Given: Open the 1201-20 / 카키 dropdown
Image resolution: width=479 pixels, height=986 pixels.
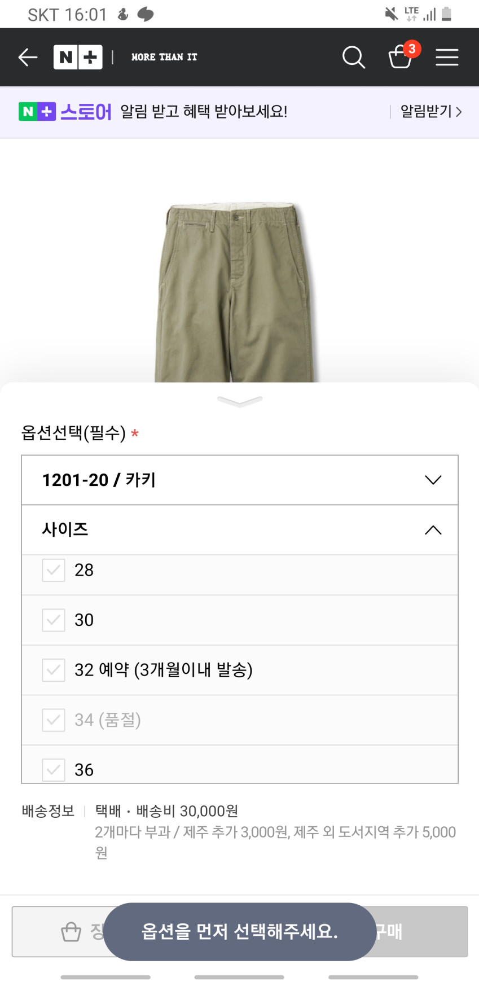Looking at the screenshot, I should 240,480.
